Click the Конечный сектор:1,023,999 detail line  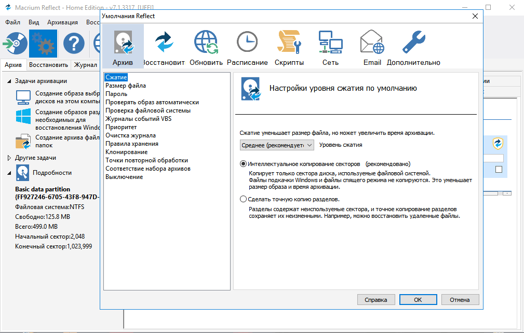click(53, 246)
